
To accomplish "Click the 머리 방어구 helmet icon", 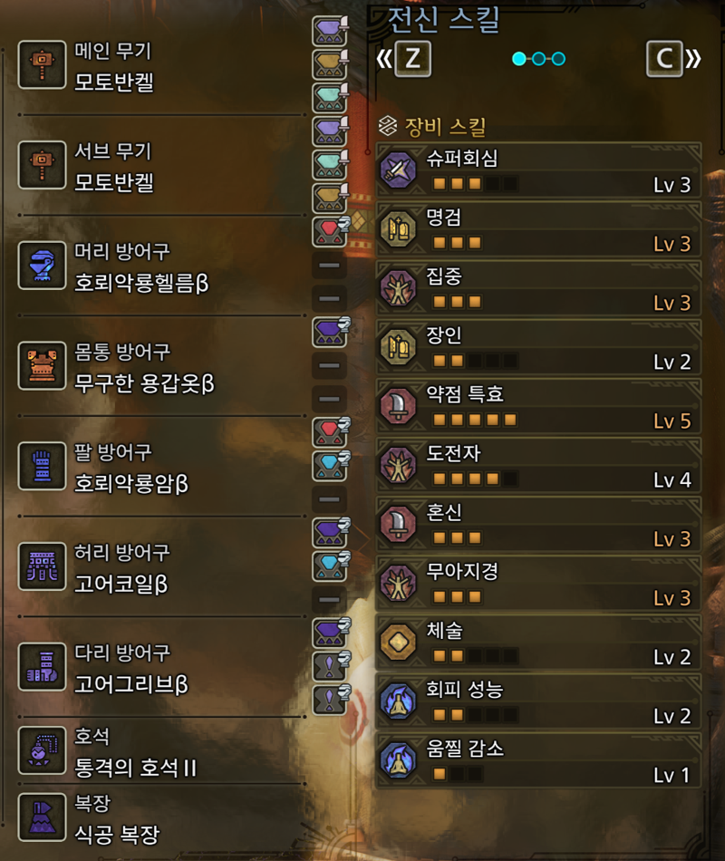I will tap(43, 266).
